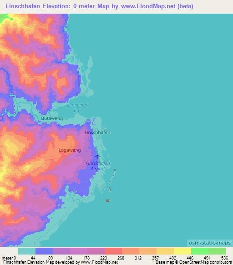Click the Logaweng place label
The image size is (233, 265).
click(x=70, y=150)
